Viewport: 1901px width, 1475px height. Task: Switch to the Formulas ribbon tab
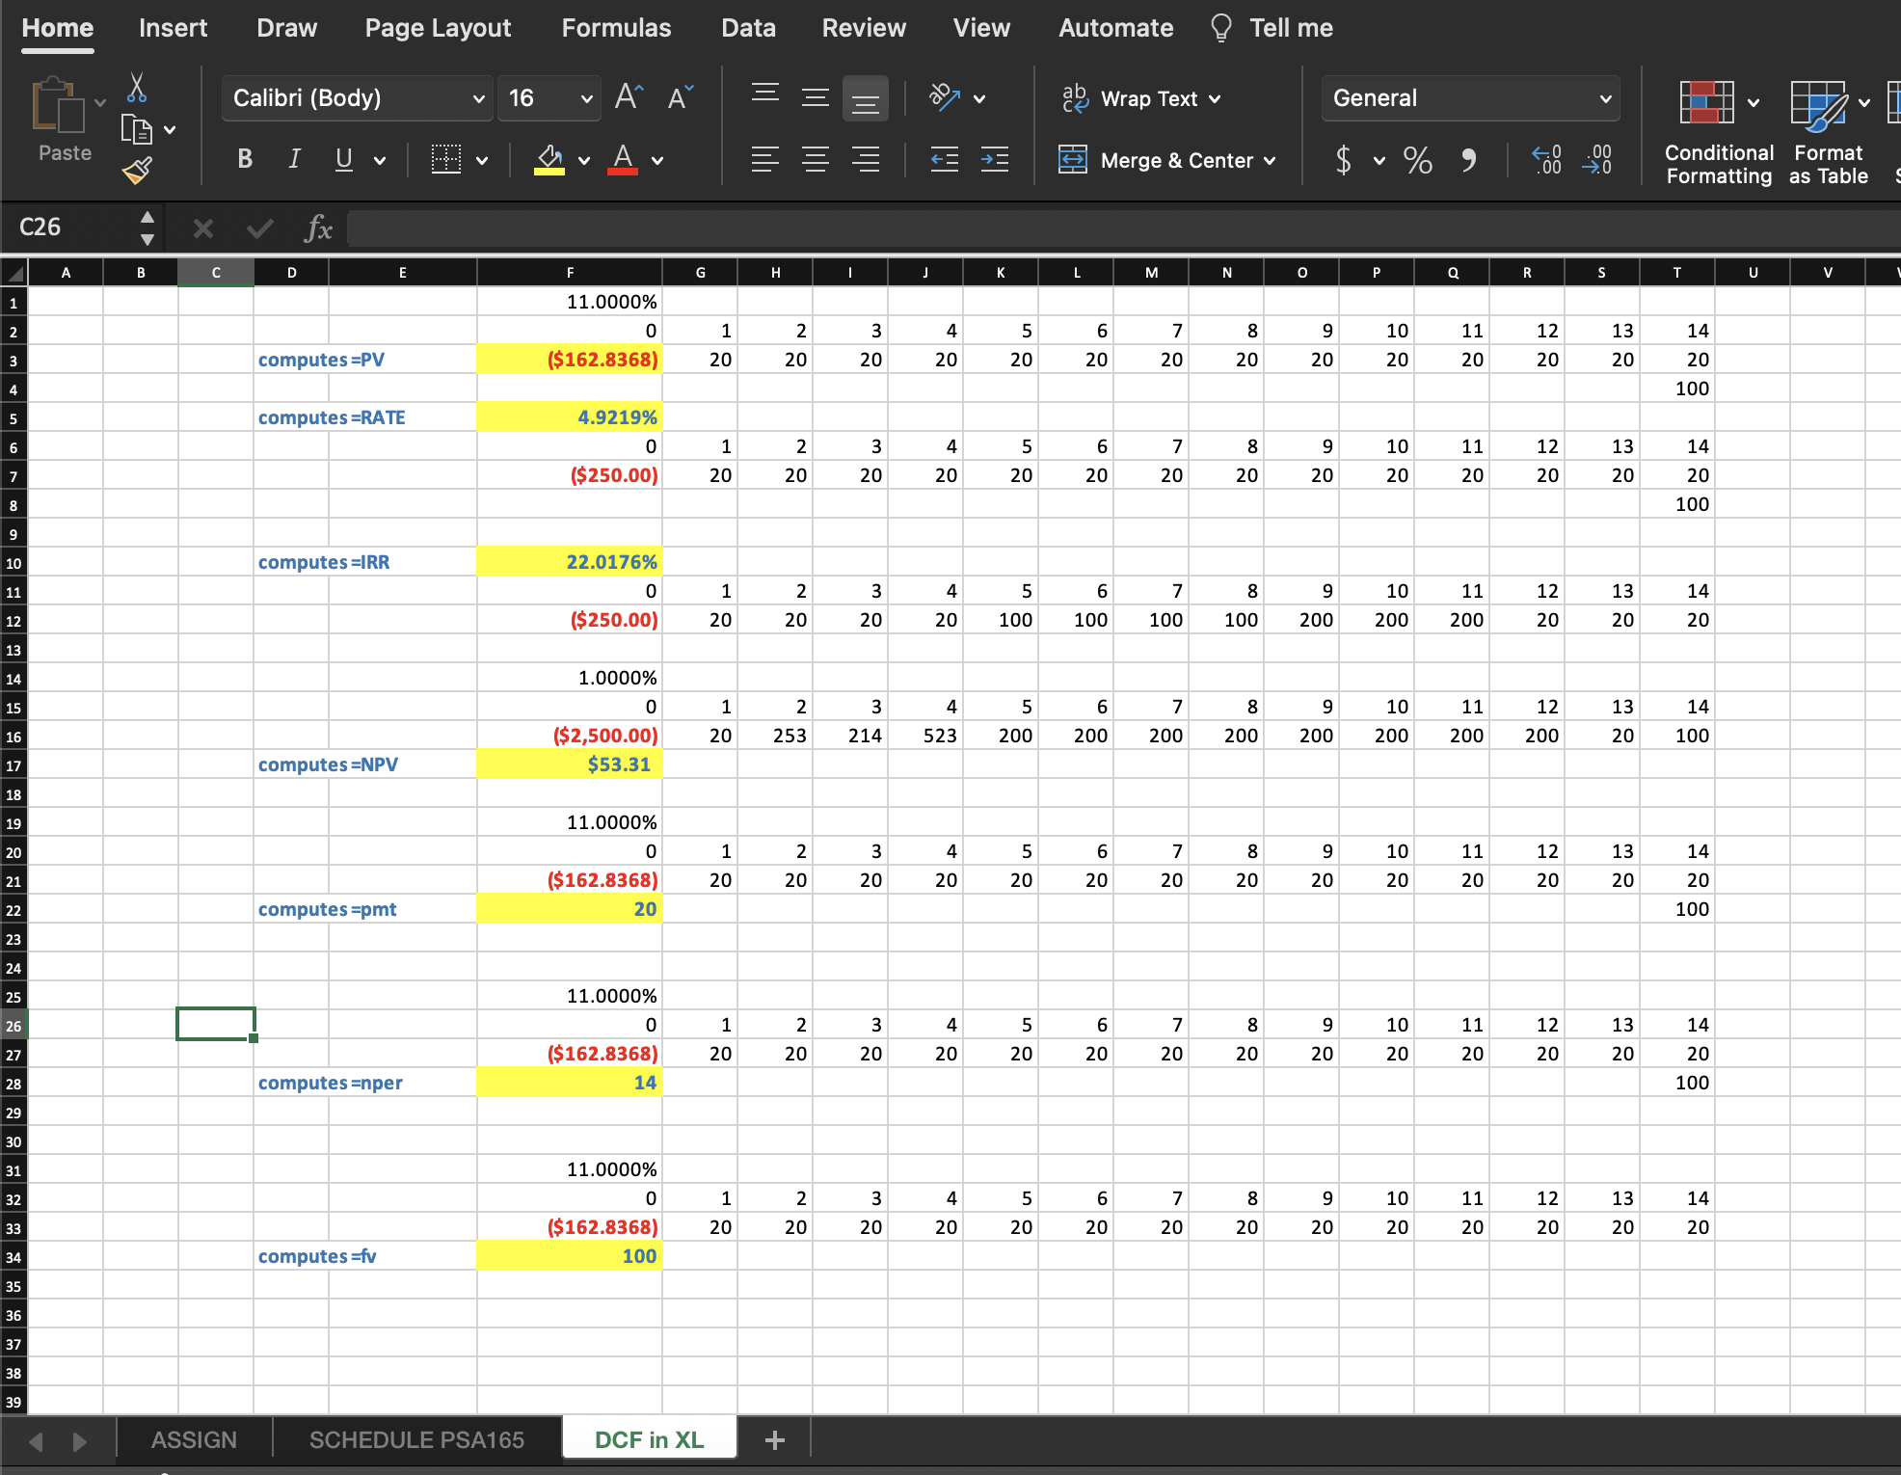click(616, 28)
